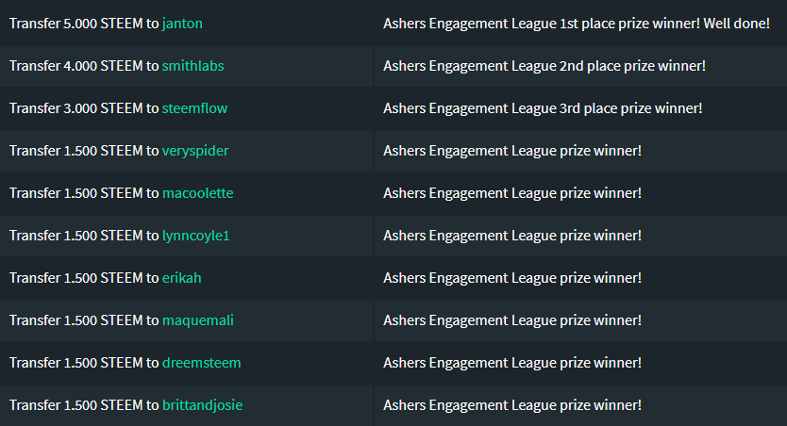787x426 pixels.
Task: Open veryspider's account link
Action: (195, 150)
